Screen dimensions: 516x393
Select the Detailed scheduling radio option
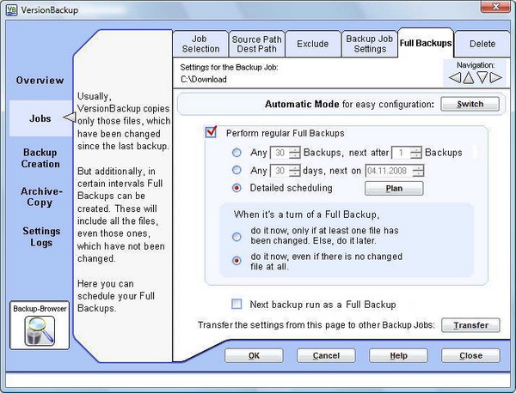tap(236, 188)
